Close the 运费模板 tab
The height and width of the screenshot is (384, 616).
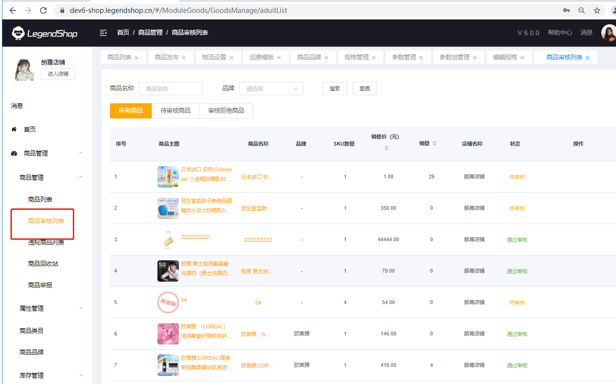[279, 58]
